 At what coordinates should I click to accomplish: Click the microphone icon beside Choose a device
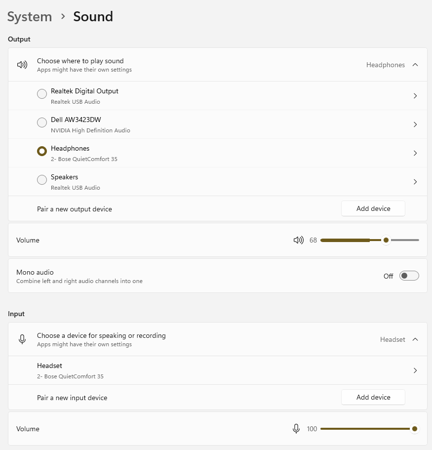pyautogui.click(x=22, y=339)
